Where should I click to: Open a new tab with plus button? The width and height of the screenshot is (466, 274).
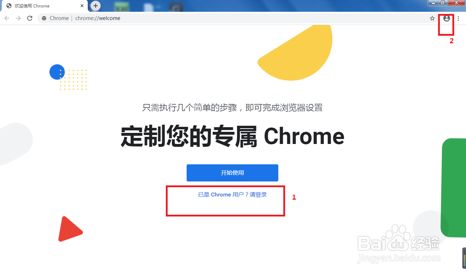[95, 6]
